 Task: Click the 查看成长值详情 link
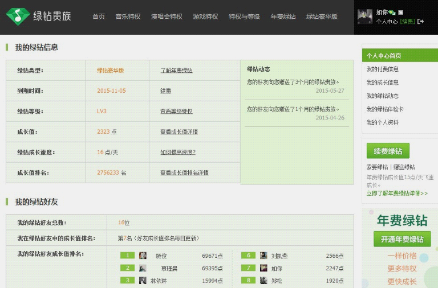pos(179,131)
